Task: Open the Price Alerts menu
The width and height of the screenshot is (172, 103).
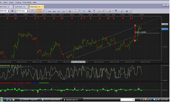Action: [27, 2]
